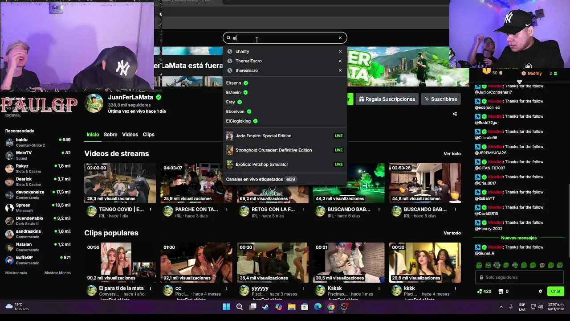Play the 00:21 clip thumbnail 'Ksksk'
This screenshot has height=321, width=570.
click(x=349, y=263)
